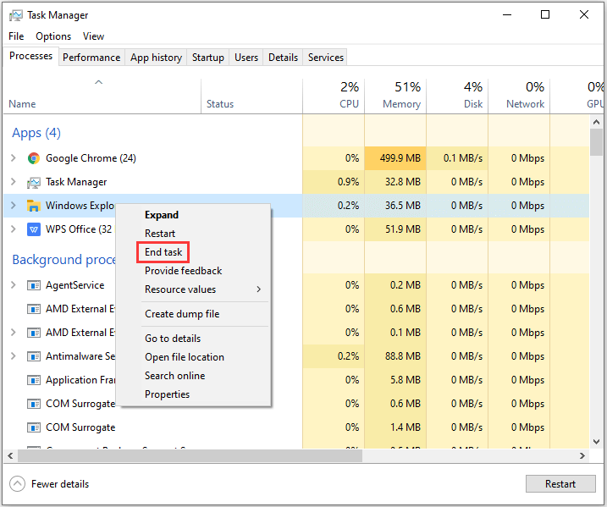Click the Restart button at bottom right
The height and width of the screenshot is (507, 607).
click(x=560, y=484)
